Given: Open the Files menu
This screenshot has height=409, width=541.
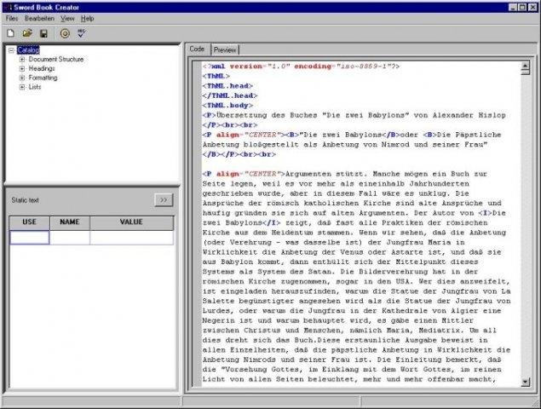Looking at the screenshot, I should point(12,18).
